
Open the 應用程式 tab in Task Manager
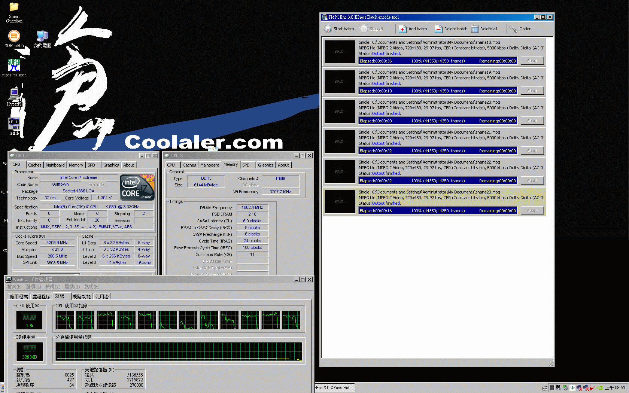tap(19, 296)
